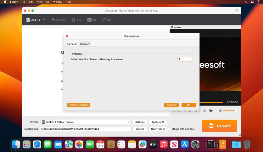Close the Preferences dialog with red button
The width and height of the screenshot is (263, 152).
pos(67,36)
